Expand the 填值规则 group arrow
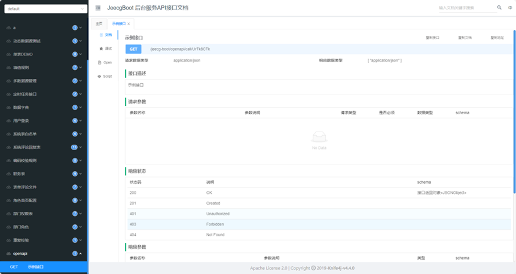The image size is (516, 274). [x=80, y=68]
